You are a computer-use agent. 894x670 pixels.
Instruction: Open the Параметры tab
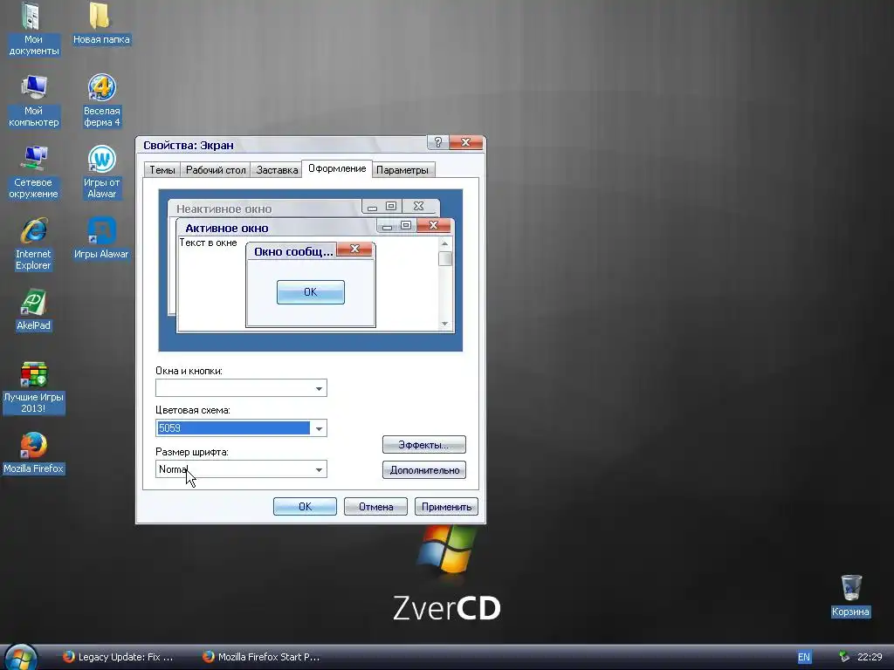402,170
